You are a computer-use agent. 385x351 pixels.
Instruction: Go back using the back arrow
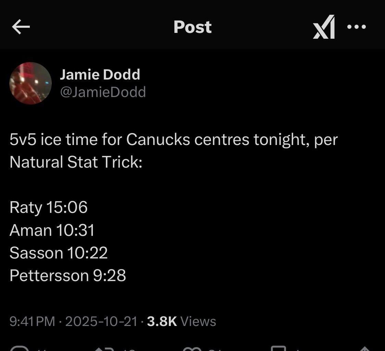pos(21,27)
